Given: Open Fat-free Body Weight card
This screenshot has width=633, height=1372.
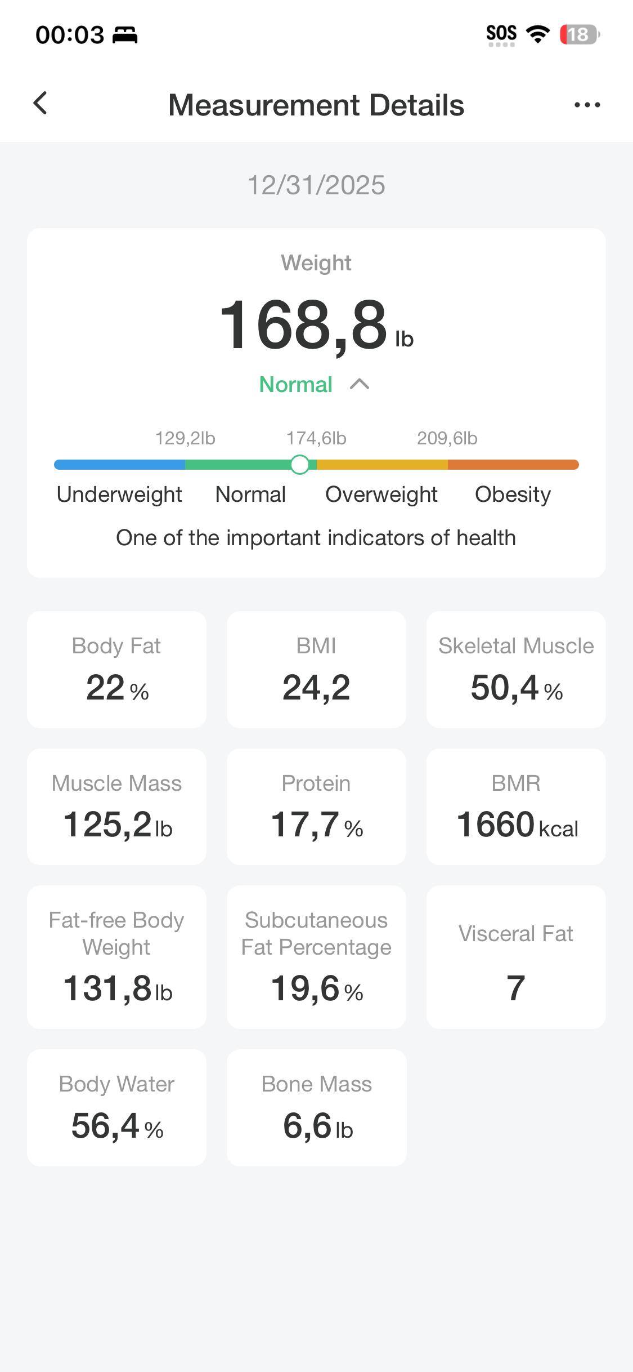Looking at the screenshot, I should (x=116, y=957).
